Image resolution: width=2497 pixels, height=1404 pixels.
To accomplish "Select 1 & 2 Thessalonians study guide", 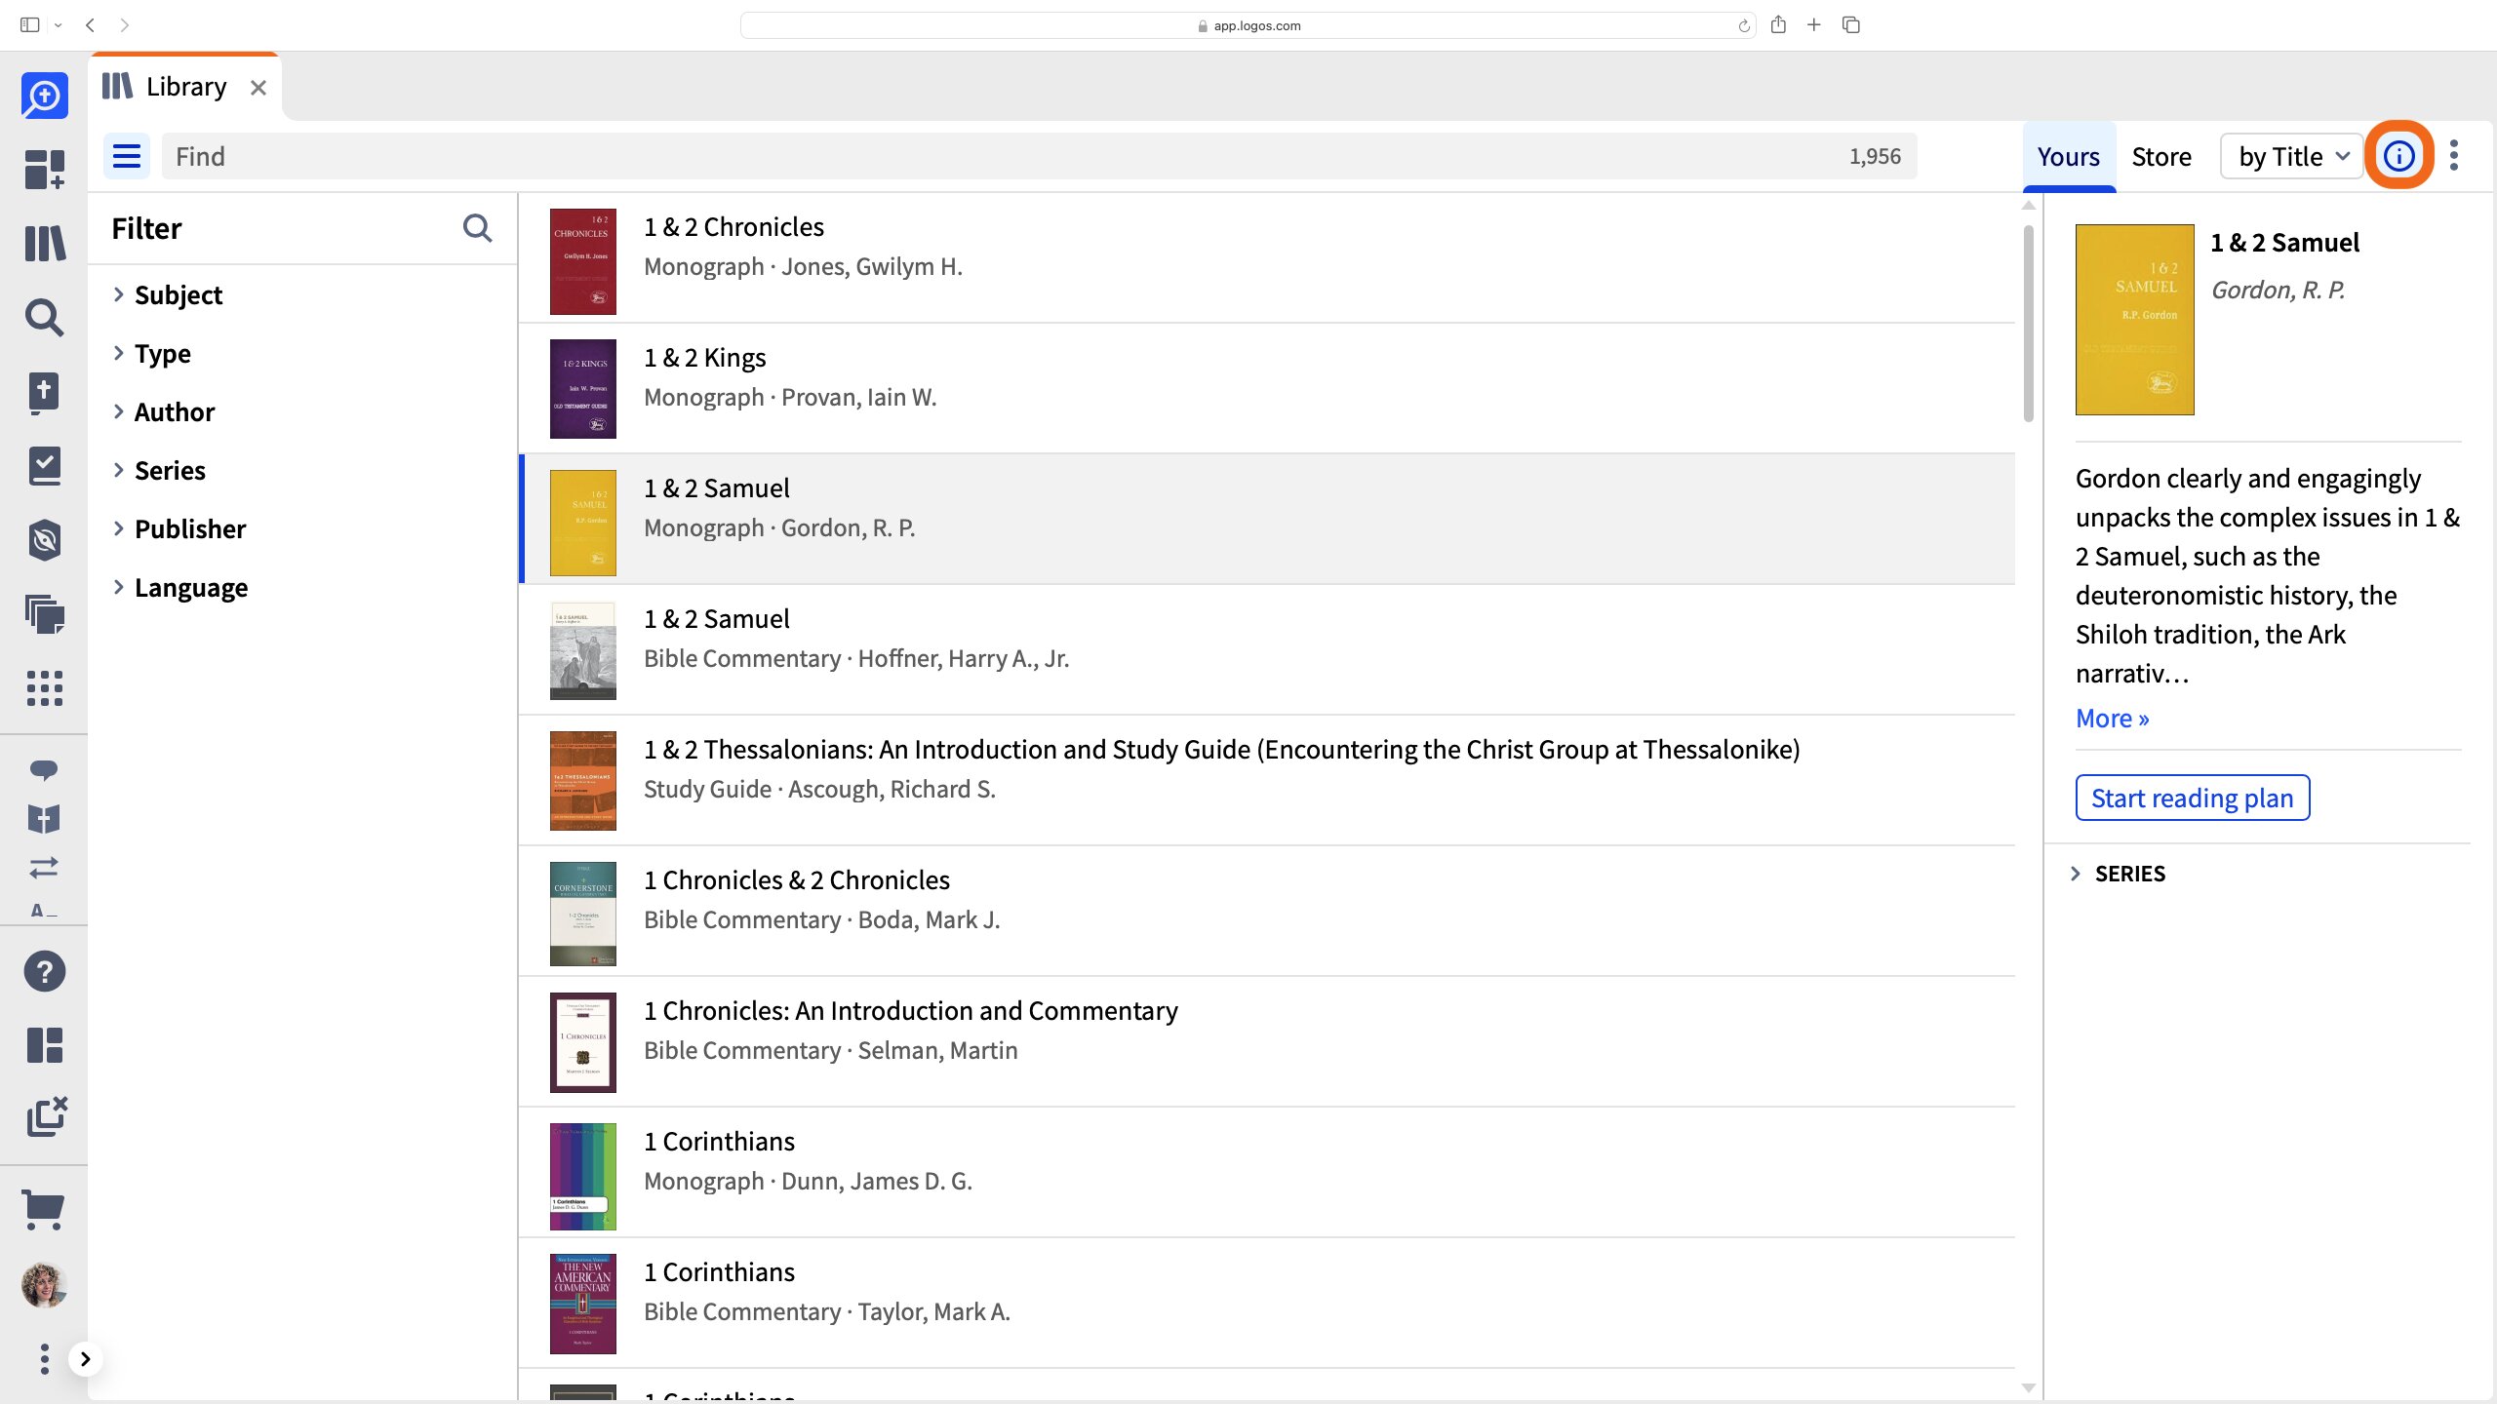I will (x=1267, y=782).
